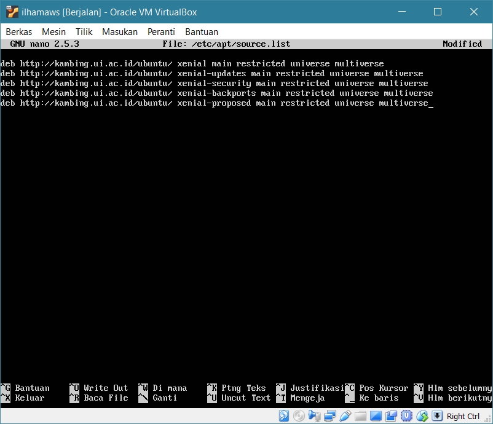Open the Tilik menu
This screenshot has height=424, width=493.
(84, 32)
